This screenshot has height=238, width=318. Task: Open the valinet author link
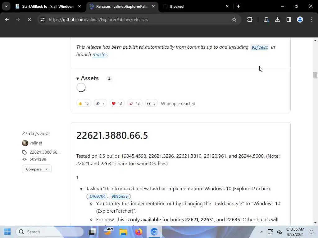[36, 143]
